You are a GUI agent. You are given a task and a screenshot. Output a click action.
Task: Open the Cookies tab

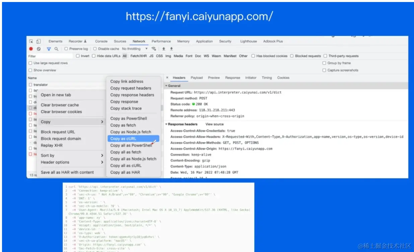pyautogui.click(x=283, y=78)
